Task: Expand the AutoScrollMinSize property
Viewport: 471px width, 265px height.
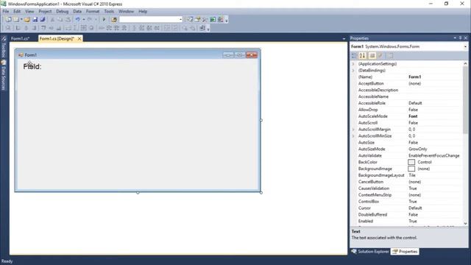Action: click(x=353, y=135)
